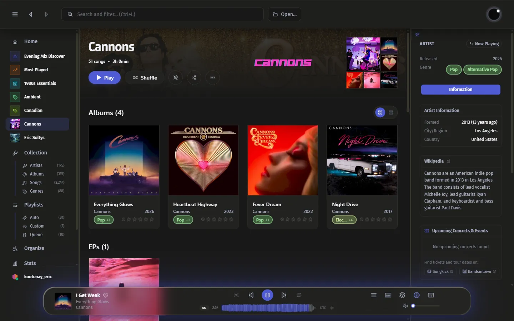Collapse the Playlists section
Screen dimensions: 514x321
point(34,205)
